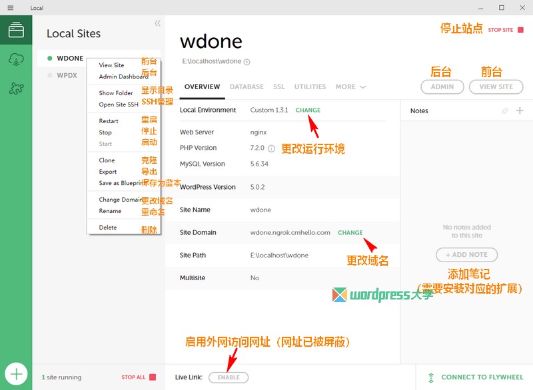Click the Multisite value No
The width and height of the screenshot is (533, 390).
click(255, 278)
